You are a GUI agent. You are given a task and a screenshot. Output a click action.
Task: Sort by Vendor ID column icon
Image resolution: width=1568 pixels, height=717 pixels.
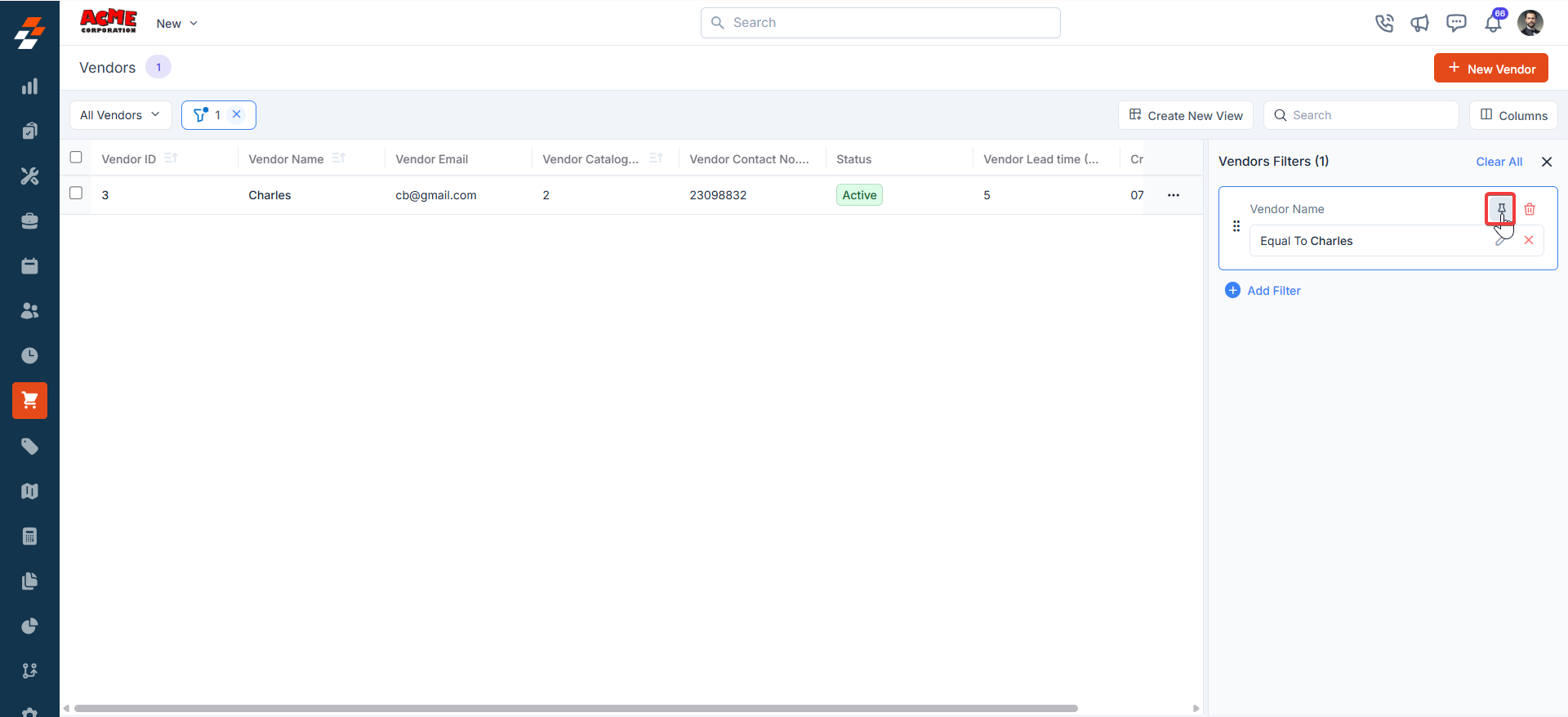coord(171,158)
